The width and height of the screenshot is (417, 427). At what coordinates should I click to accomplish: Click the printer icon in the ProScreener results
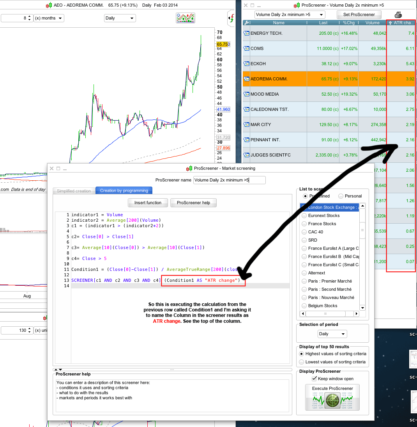coord(398,15)
